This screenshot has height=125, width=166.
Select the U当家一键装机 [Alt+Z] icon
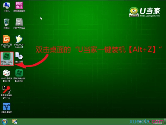click(x=7, y=59)
